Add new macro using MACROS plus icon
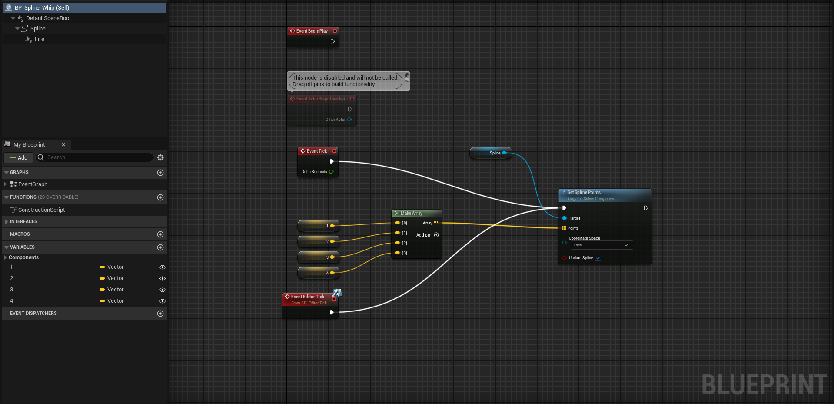Screen dimensions: 834x404 (160, 234)
